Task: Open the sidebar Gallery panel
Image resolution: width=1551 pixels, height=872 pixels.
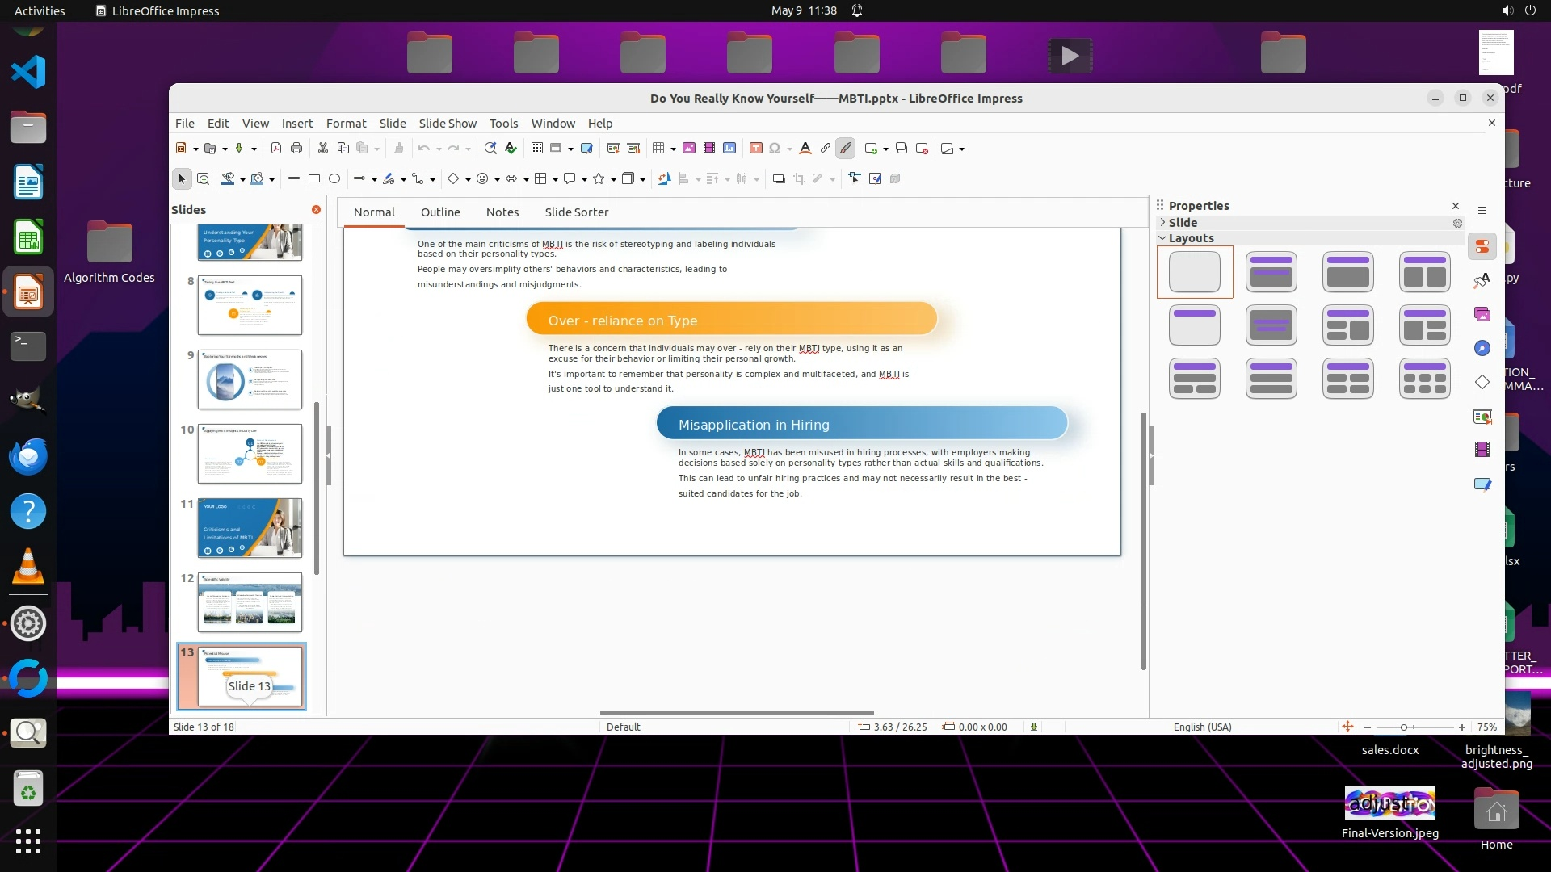Action: point(1482,315)
